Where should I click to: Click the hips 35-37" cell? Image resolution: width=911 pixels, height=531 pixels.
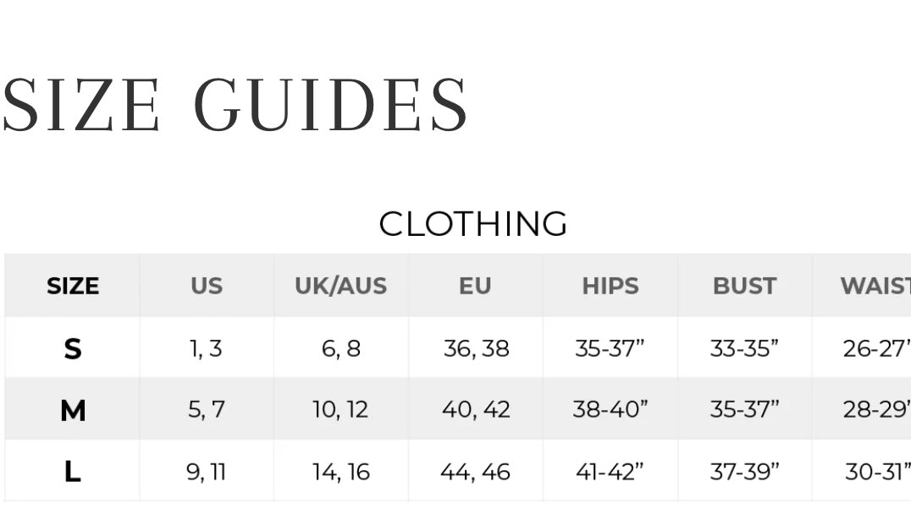pos(610,348)
